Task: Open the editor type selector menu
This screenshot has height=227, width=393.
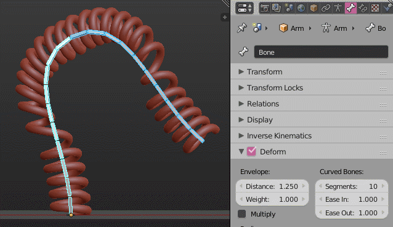Action: pos(245,8)
